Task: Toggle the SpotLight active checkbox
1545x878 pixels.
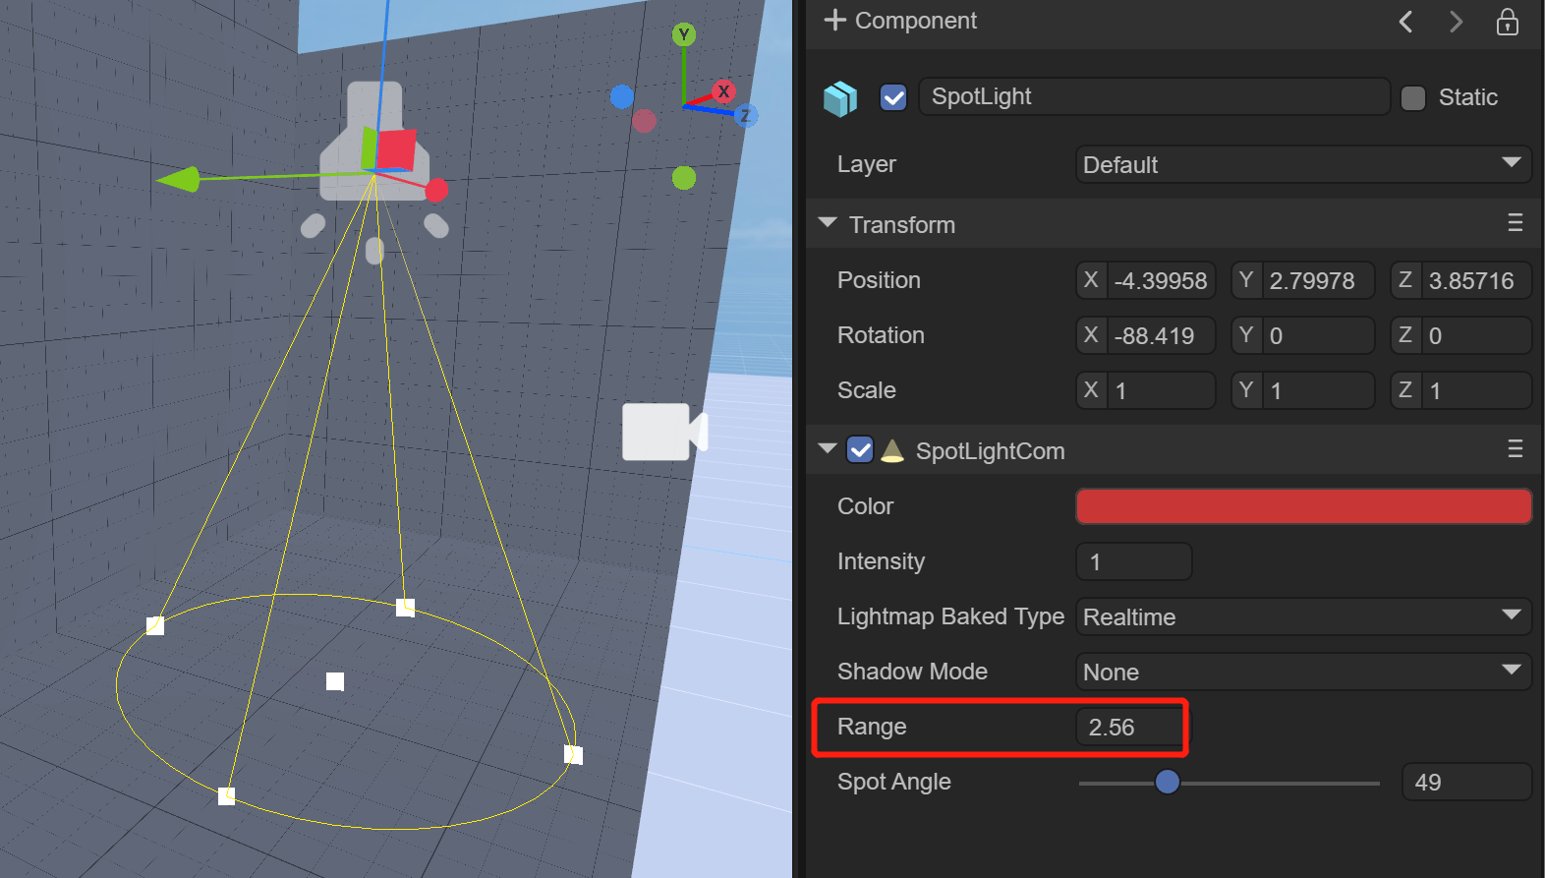Action: [893, 98]
